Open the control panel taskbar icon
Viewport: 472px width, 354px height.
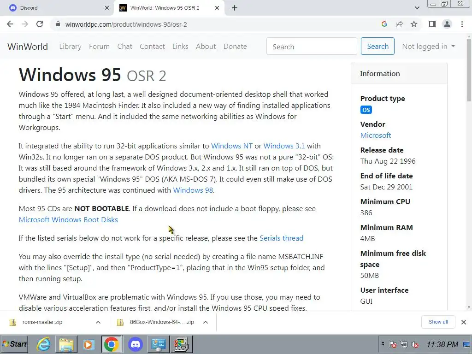159,344
